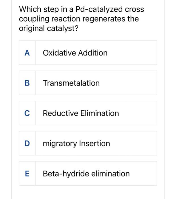
Task: Select answer letter C
Action: click(27, 113)
